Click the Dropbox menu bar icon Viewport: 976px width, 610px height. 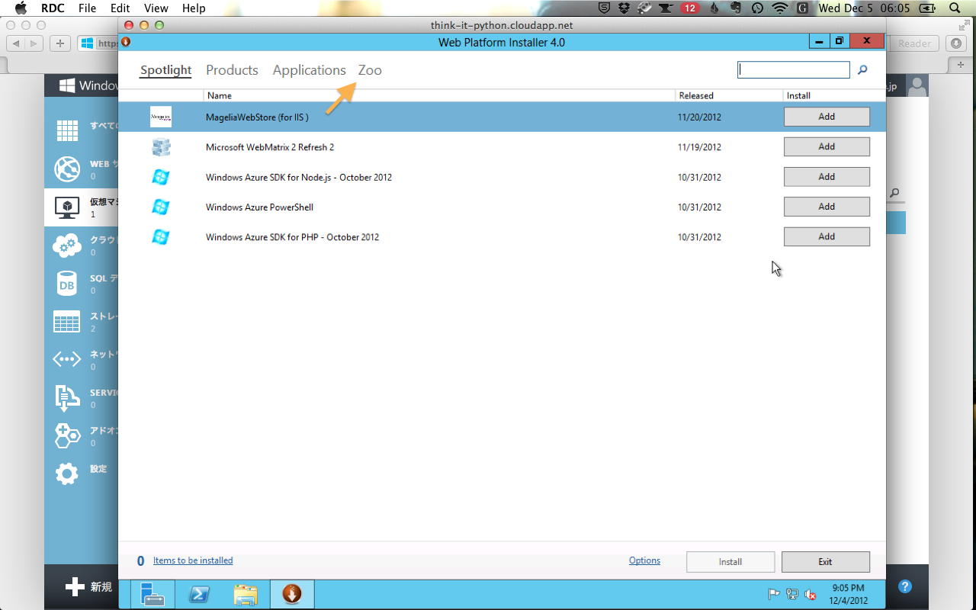pos(624,8)
